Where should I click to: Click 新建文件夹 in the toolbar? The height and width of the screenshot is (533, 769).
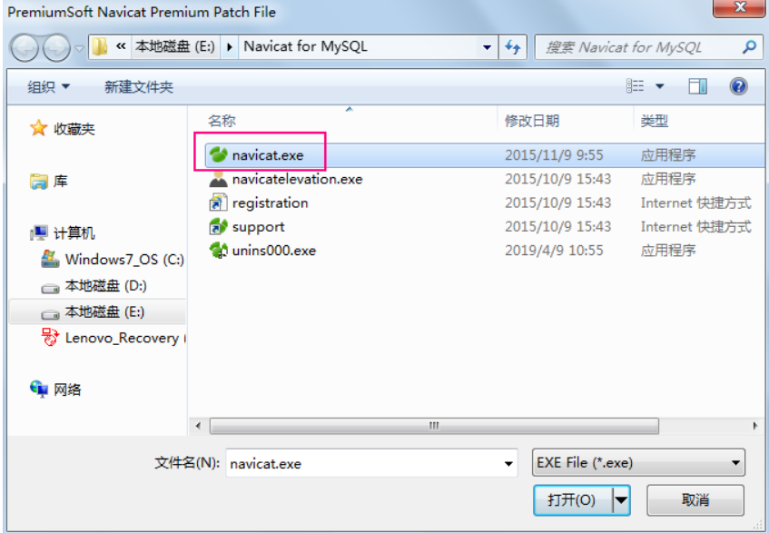pos(139,87)
